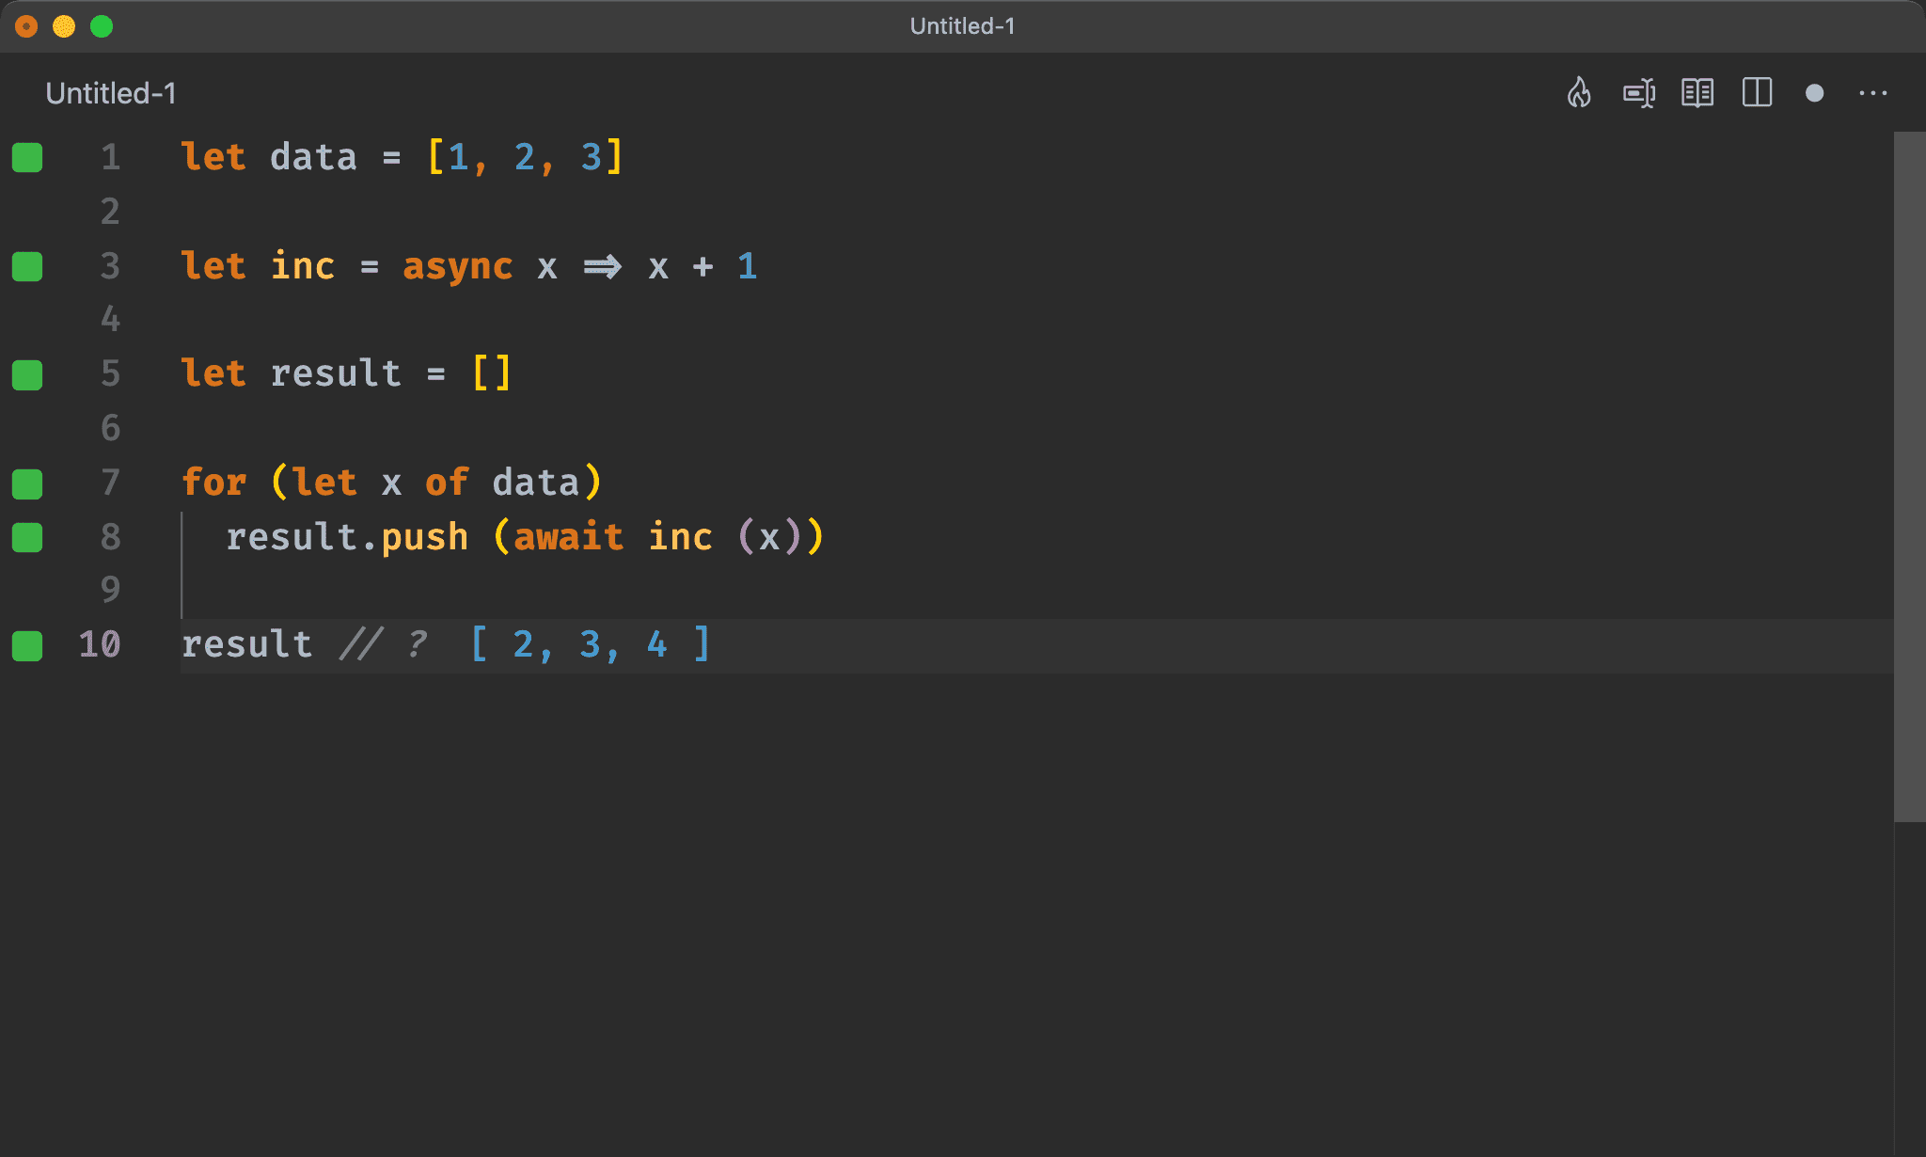Click the flame icon in editor toolbar
Image resolution: width=1926 pixels, height=1157 pixels.
click(1579, 93)
